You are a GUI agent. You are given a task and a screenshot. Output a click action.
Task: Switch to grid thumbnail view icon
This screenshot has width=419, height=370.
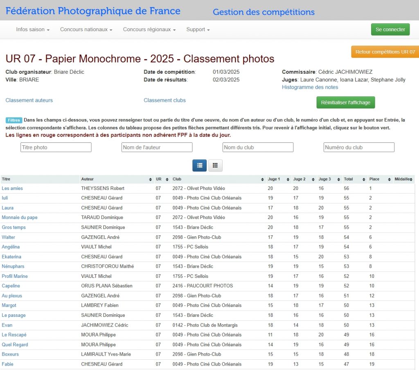215,165
